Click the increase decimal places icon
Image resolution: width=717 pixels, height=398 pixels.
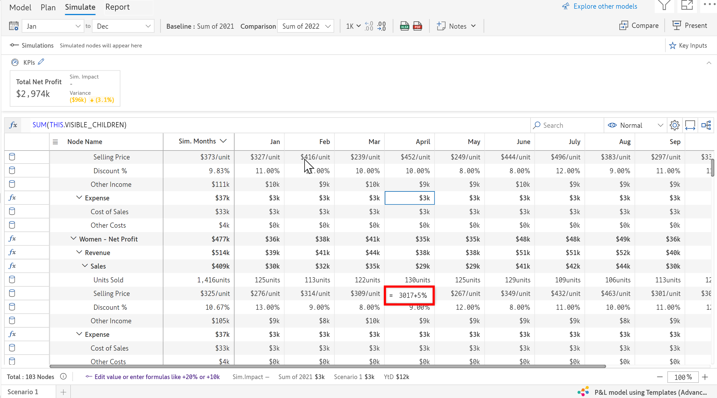pos(369,26)
